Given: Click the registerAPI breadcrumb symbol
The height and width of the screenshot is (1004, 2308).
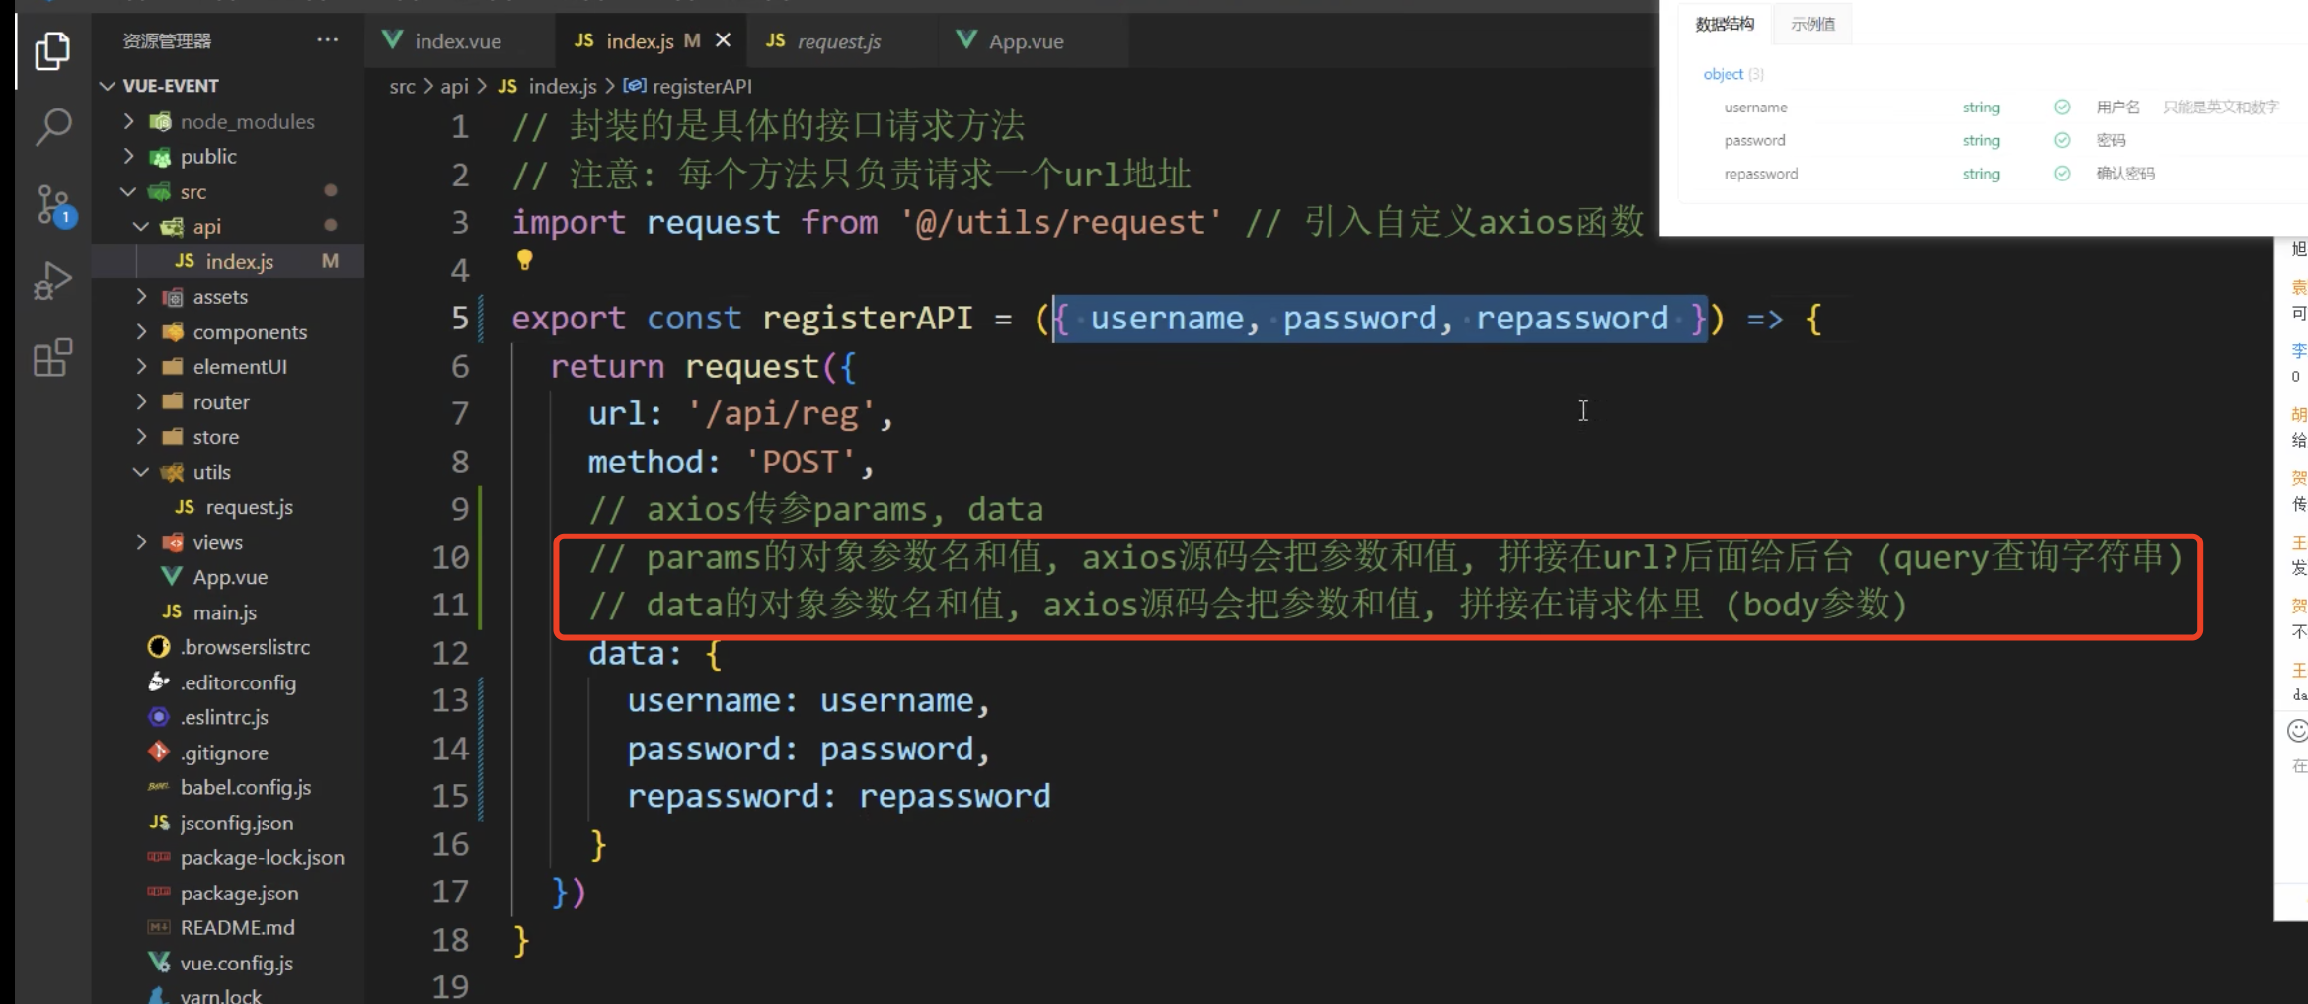Looking at the screenshot, I should pos(689,86).
